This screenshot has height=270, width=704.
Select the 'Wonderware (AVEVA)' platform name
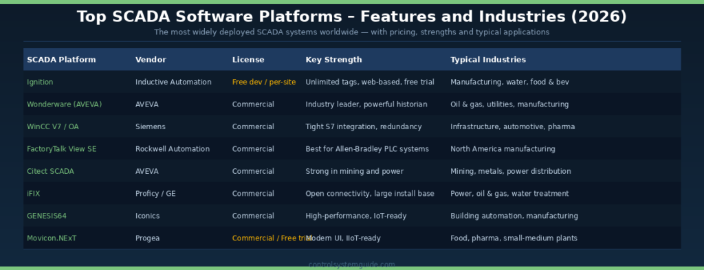coord(64,104)
